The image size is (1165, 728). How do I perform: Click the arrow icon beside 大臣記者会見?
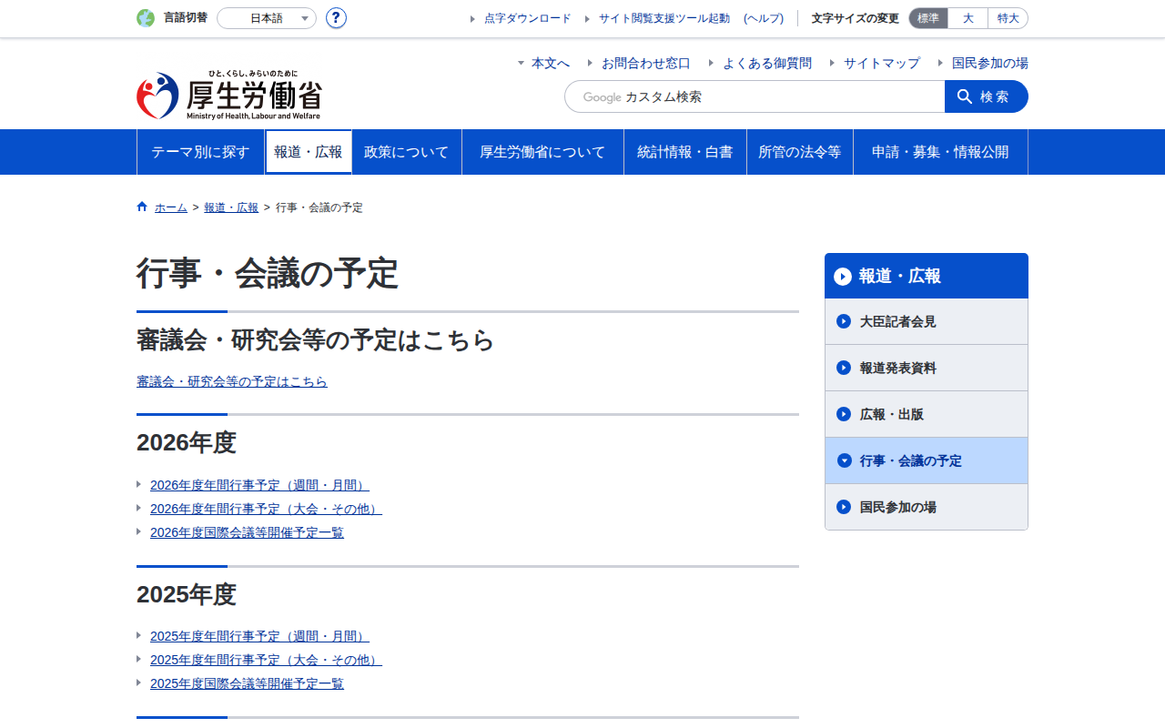[844, 321]
